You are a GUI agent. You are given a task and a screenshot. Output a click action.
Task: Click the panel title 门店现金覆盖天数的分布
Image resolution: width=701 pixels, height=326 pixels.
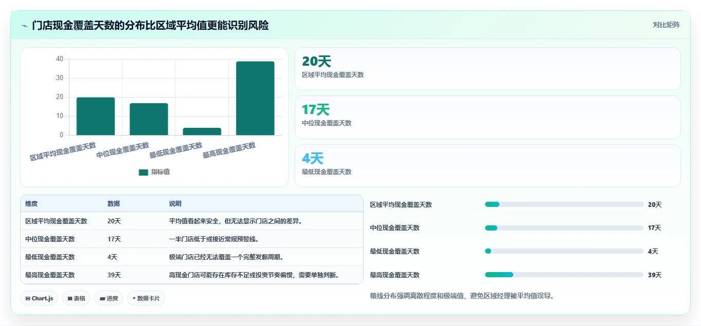[150, 26]
